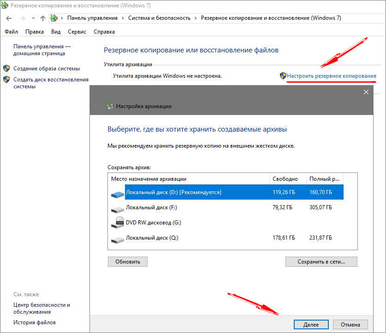Open the Справка menu
The image size is (386, 333).
pyautogui.click(x=104, y=32)
